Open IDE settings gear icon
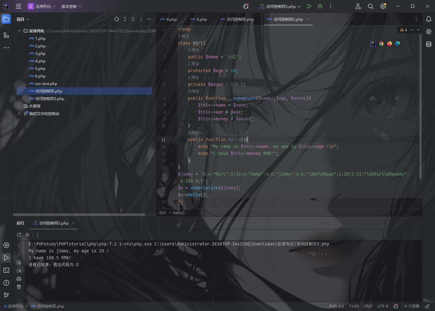The width and height of the screenshot is (435, 311). pos(383,6)
